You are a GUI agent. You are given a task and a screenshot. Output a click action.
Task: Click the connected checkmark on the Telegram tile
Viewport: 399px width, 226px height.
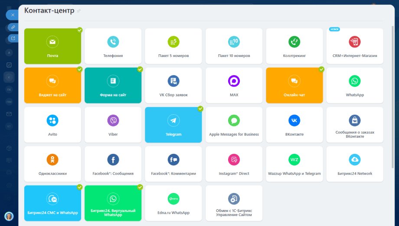[200, 109]
